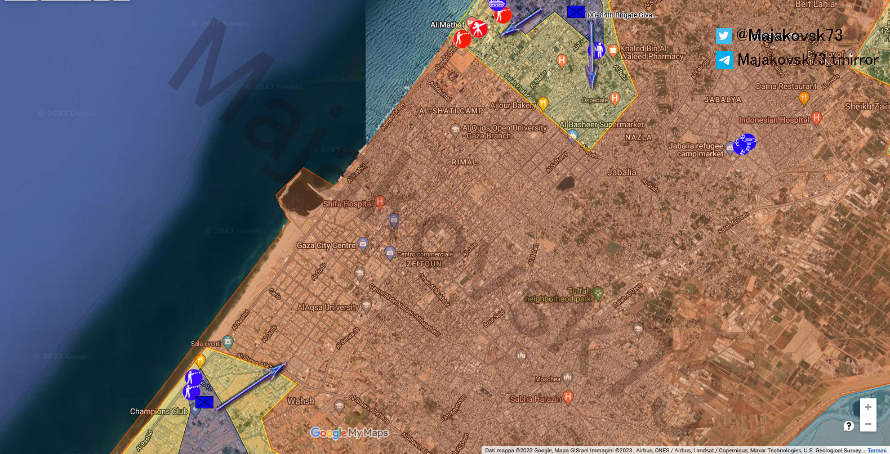Click the Ospedale hospital pin
This screenshot has height=454, width=890.
coord(615,98)
